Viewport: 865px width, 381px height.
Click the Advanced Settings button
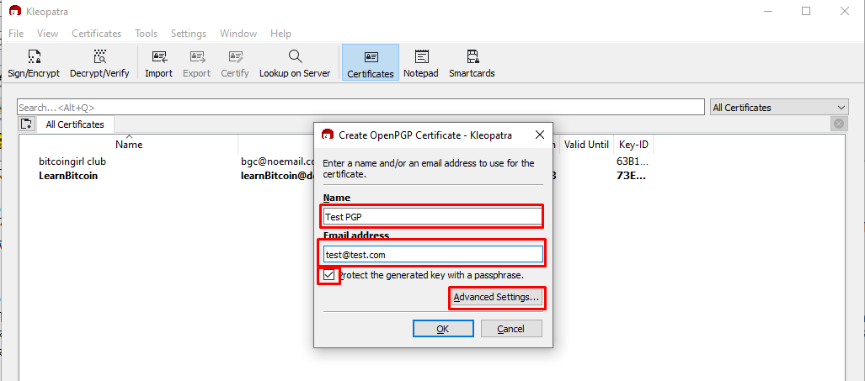[497, 297]
